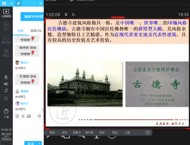190x145 pixels.
Task: Pause the playback next to 1:02:09
Action: pos(66,15)
